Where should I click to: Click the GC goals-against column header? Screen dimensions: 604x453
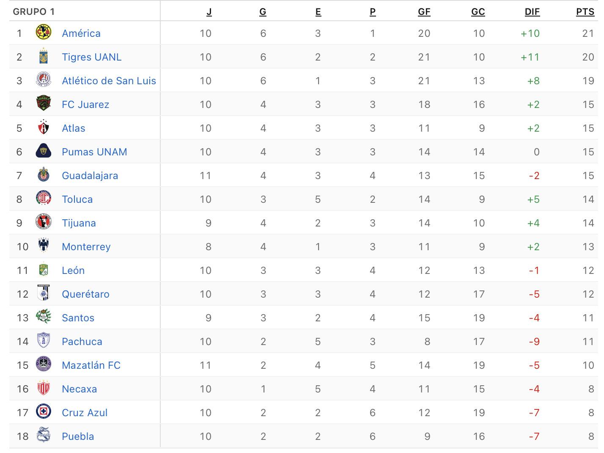click(478, 12)
